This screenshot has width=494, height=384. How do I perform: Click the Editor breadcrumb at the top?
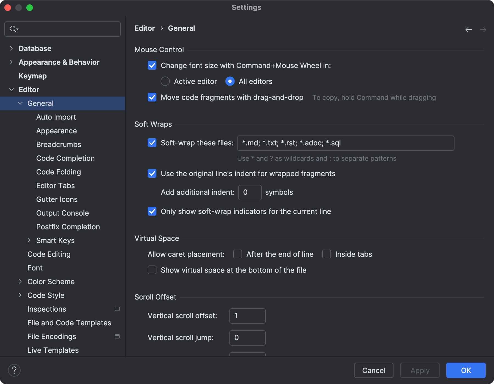click(x=144, y=28)
